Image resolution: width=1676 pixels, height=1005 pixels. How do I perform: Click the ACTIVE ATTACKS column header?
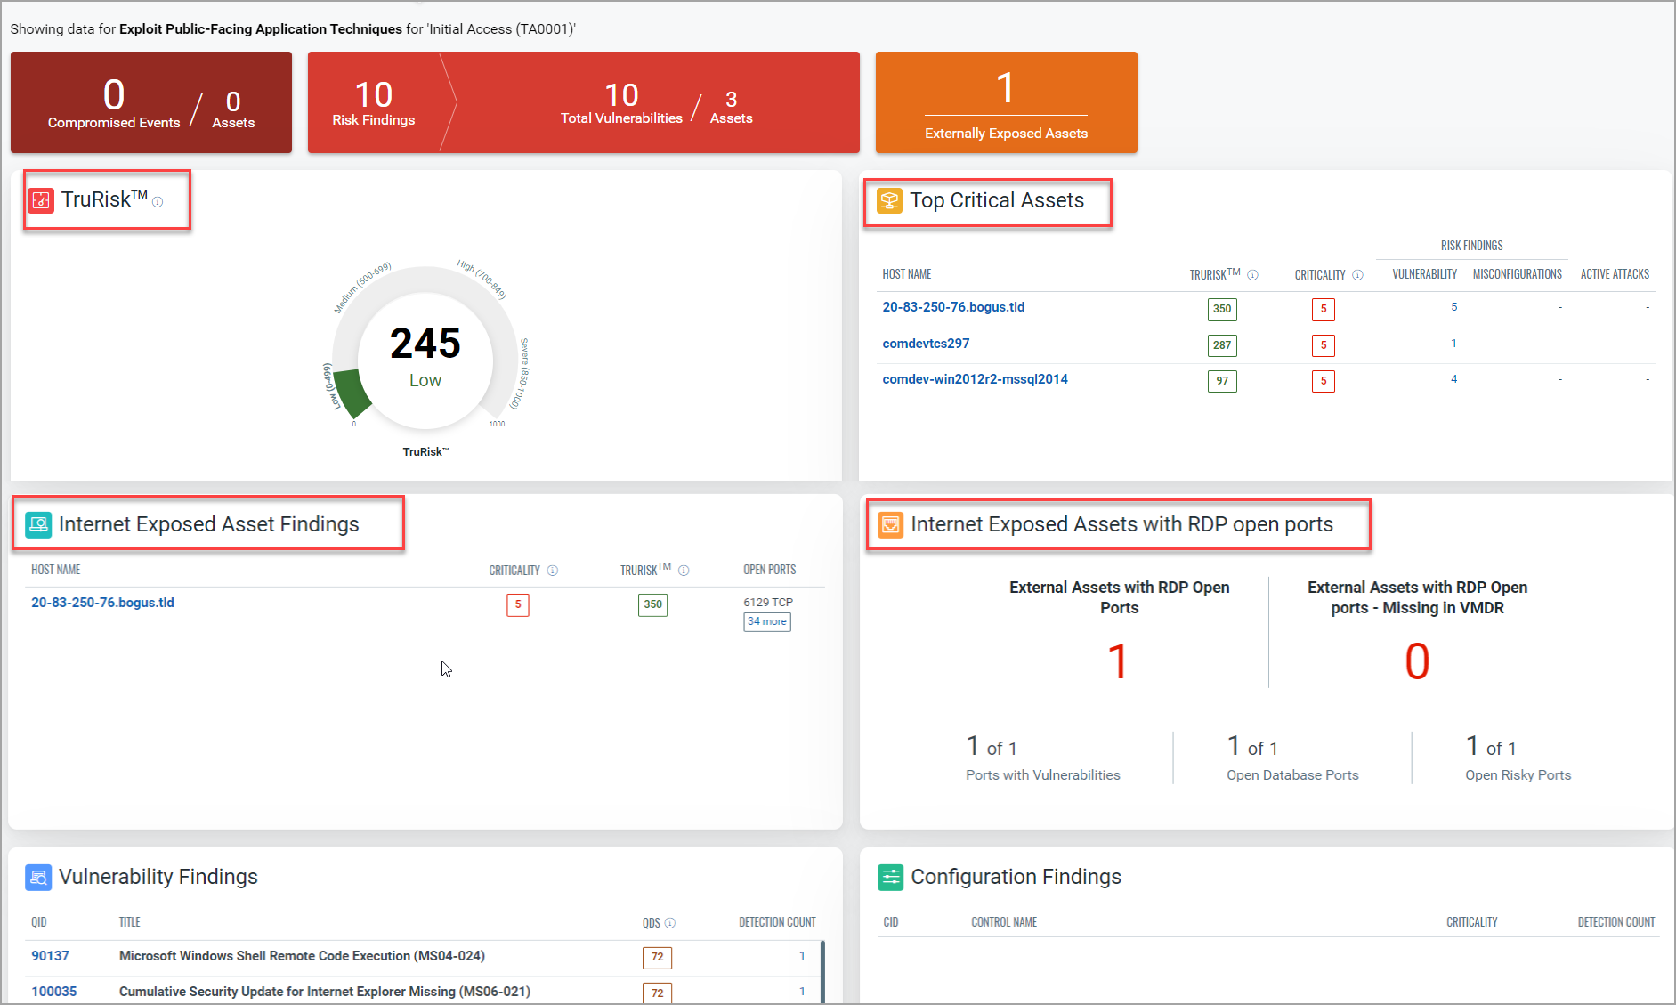tap(1615, 274)
